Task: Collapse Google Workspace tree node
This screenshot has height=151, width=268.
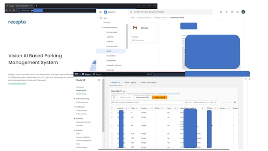Action: coord(102,27)
